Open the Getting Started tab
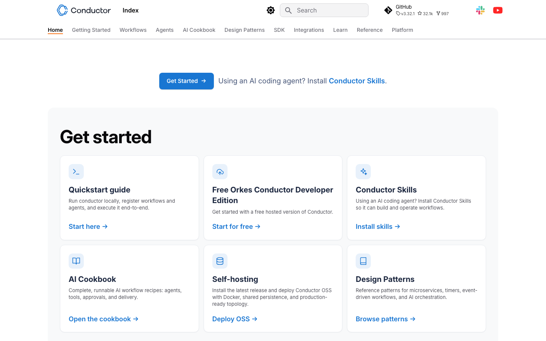 [x=91, y=30]
